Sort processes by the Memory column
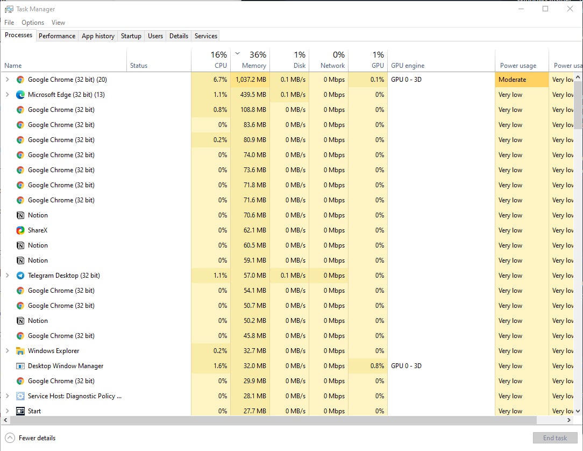This screenshot has height=451, width=583. coord(250,61)
